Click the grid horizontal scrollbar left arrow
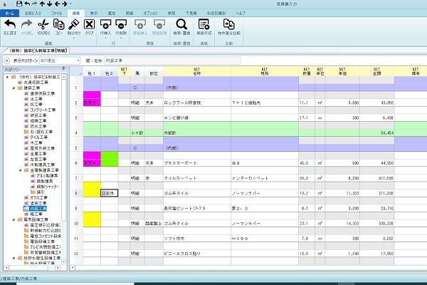This screenshot has height=285, width=427. pos(73,268)
